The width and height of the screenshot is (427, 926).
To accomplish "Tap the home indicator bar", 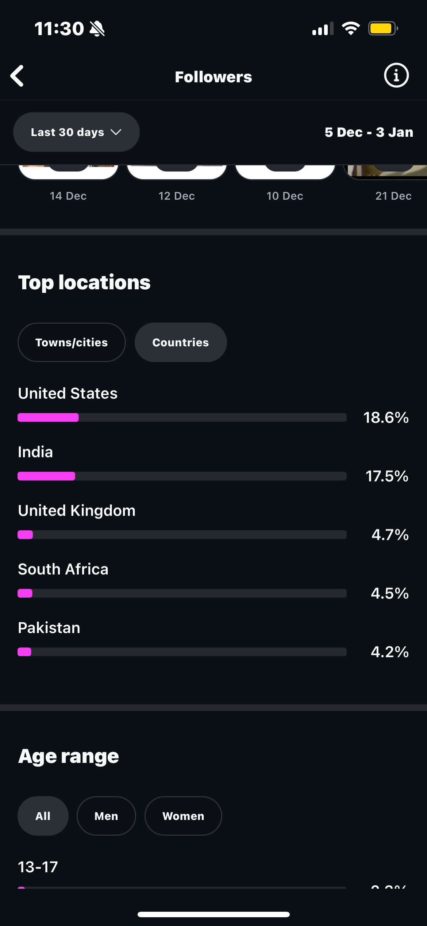I will click(x=213, y=914).
